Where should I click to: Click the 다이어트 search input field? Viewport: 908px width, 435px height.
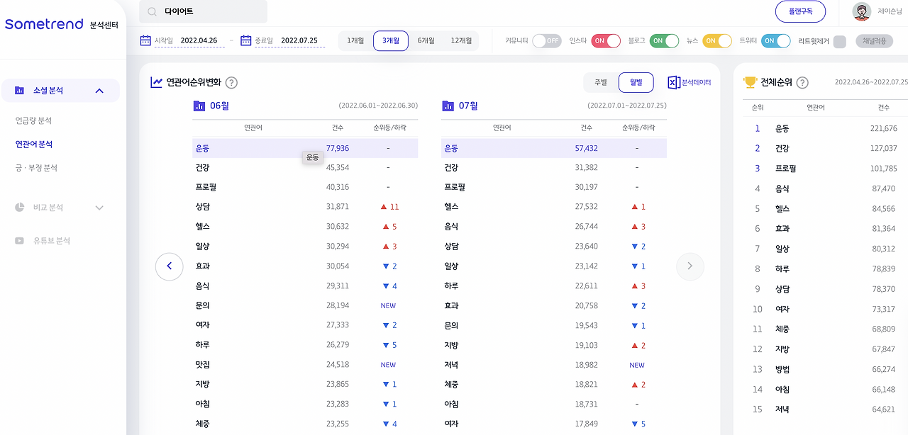pos(204,11)
